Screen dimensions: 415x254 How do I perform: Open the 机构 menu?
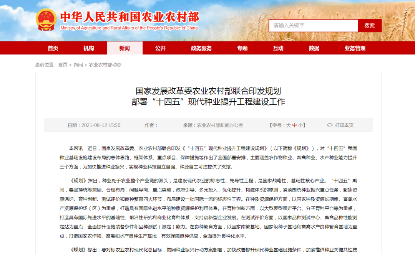[88, 48]
